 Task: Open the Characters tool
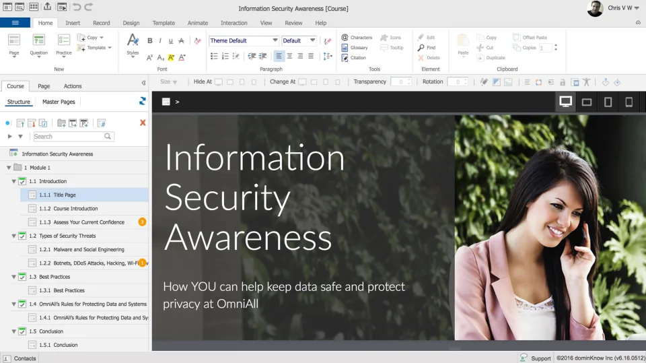[357, 37]
